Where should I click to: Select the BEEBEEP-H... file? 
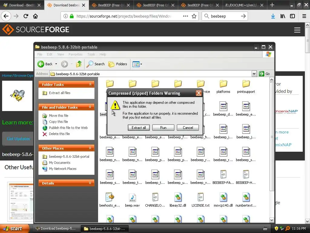click(246, 177)
